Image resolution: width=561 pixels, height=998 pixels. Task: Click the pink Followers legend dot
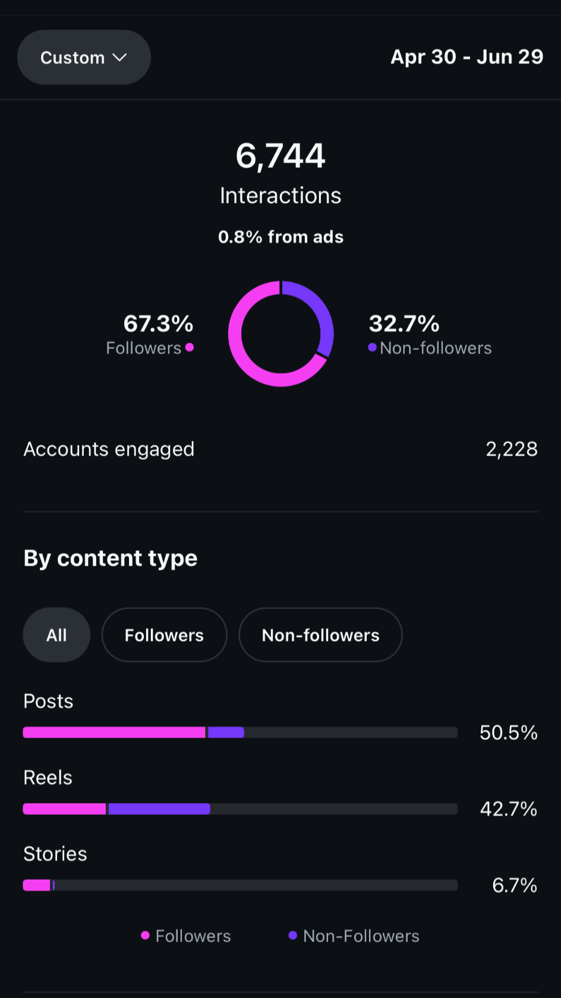point(145,936)
